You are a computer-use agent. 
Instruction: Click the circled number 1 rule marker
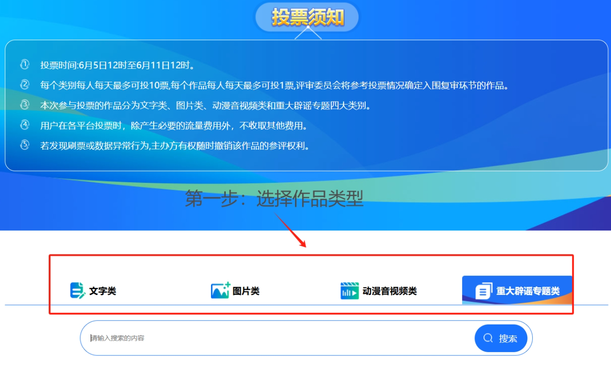tap(25, 64)
